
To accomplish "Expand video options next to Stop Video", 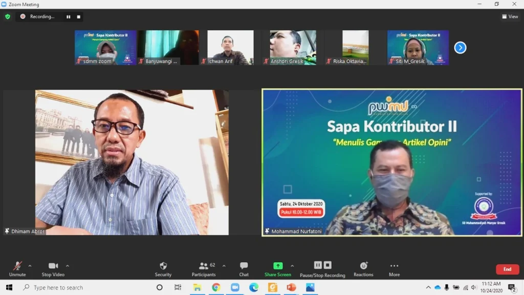I will (x=67, y=265).
